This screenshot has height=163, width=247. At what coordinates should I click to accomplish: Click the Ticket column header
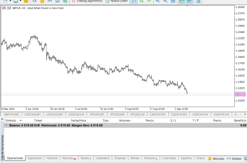coord(43,121)
